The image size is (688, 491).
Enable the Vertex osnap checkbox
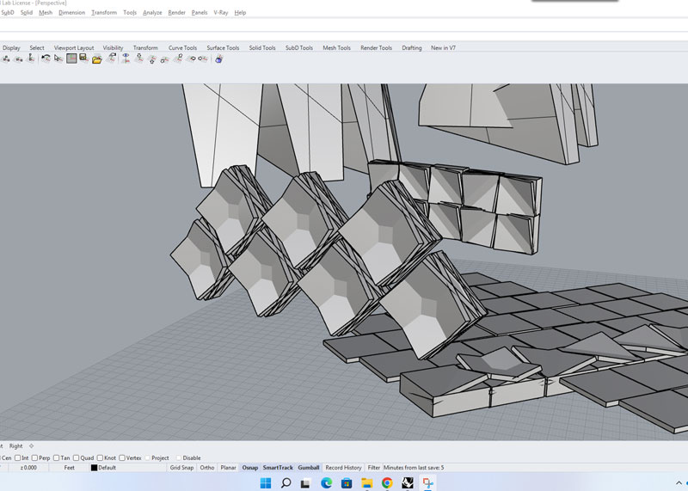122,457
